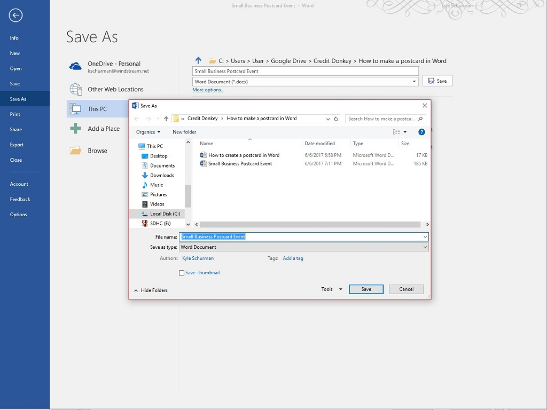Click the back arrow circle in backstage
The width and height of the screenshot is (547, 410).
(15, 15)
